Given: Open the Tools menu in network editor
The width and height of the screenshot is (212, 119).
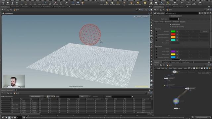Looking at the screenshot, I should 175,68.
